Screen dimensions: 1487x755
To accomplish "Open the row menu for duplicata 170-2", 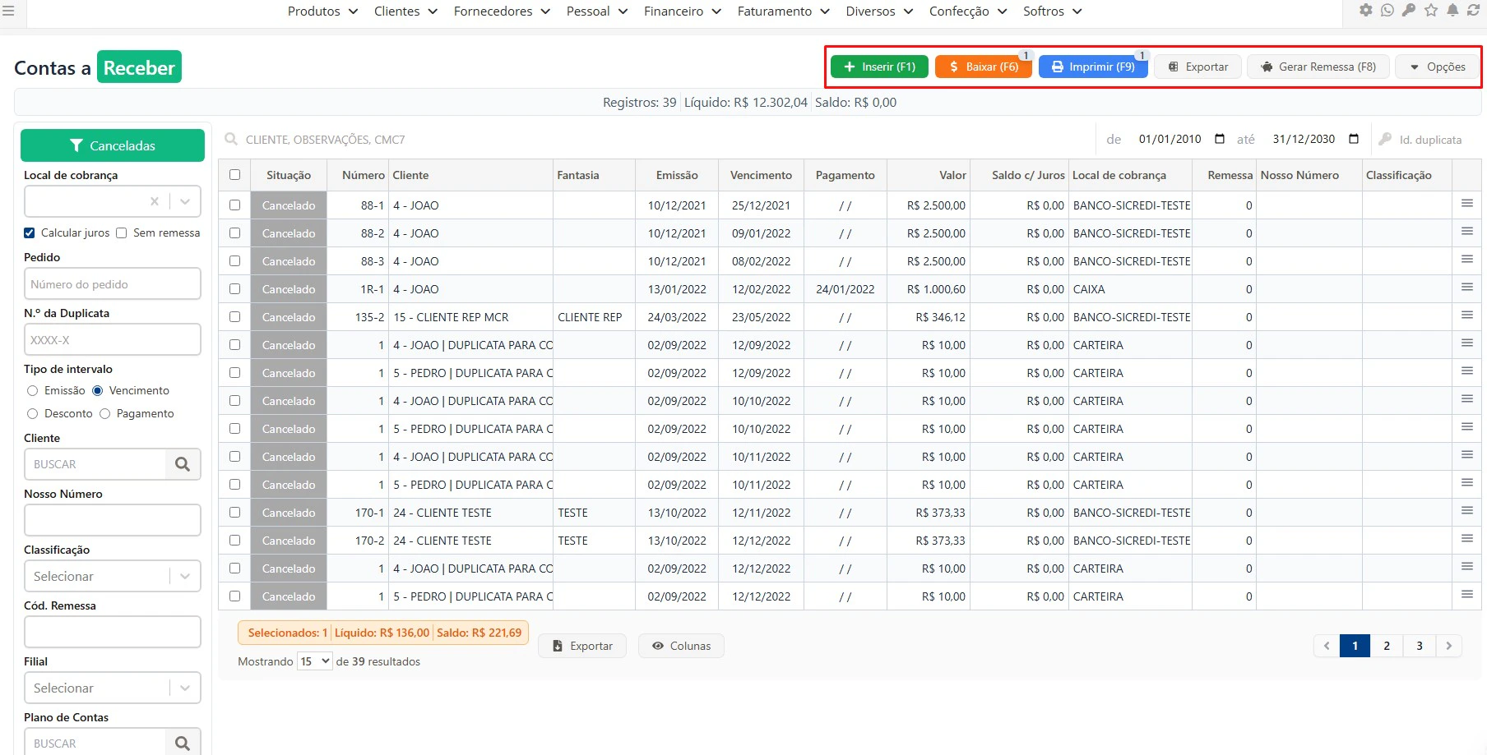I will point(1467,539).
